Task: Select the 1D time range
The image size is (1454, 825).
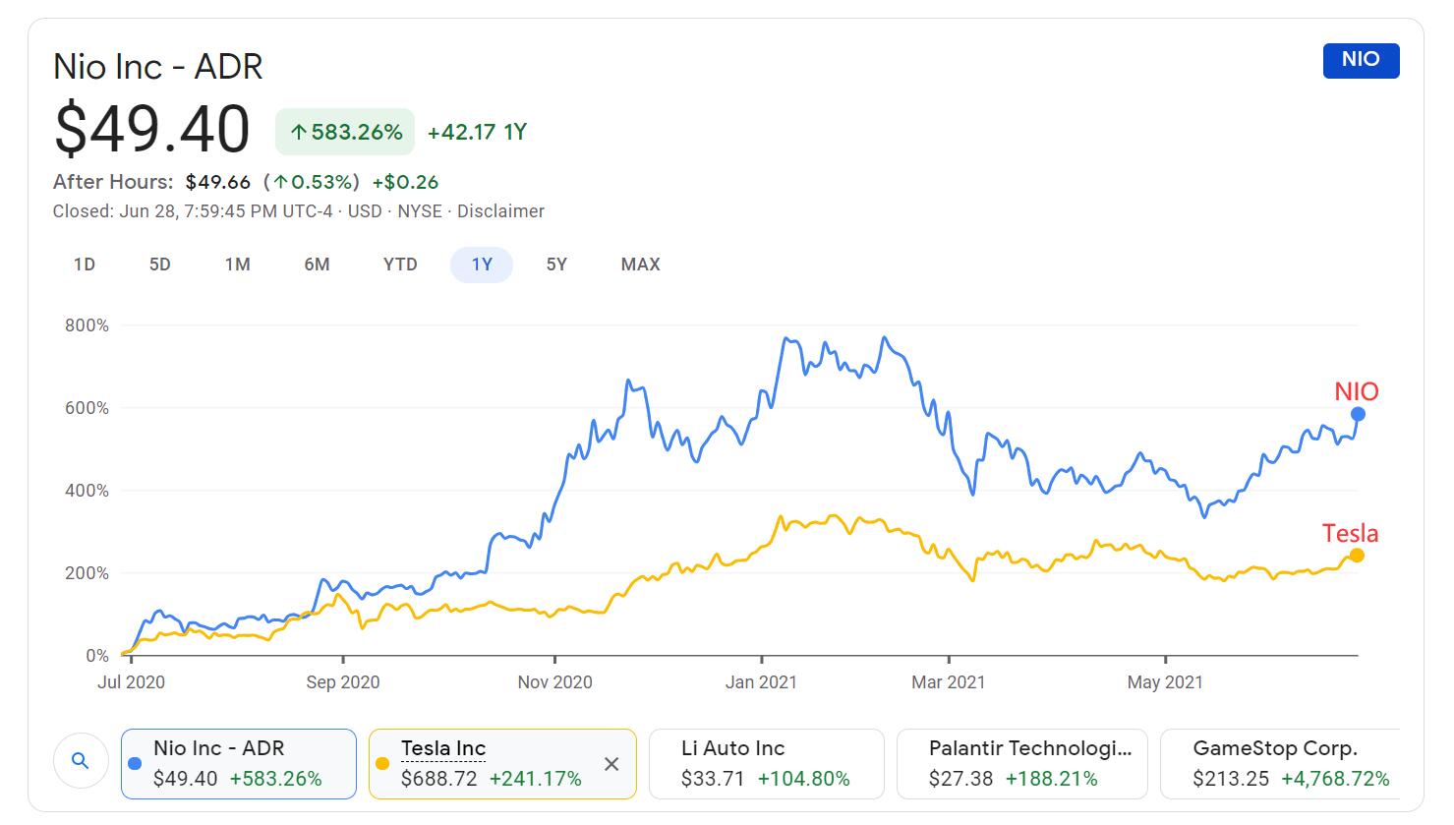Action: click(85, 265)
